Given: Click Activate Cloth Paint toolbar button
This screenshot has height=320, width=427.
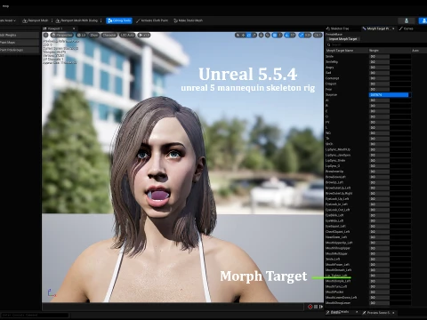Looking at the screenshot, I should coord(152,20).
